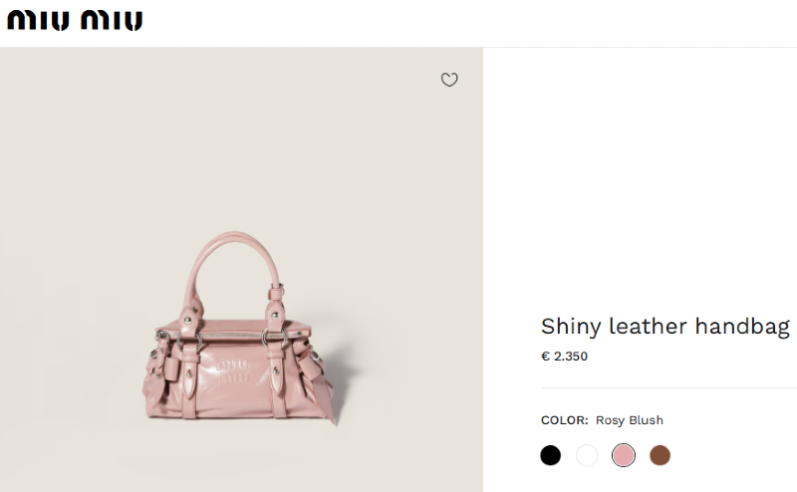Choose the white color swatch
Viewport: 797px width, 492px height.
point(587,455)
